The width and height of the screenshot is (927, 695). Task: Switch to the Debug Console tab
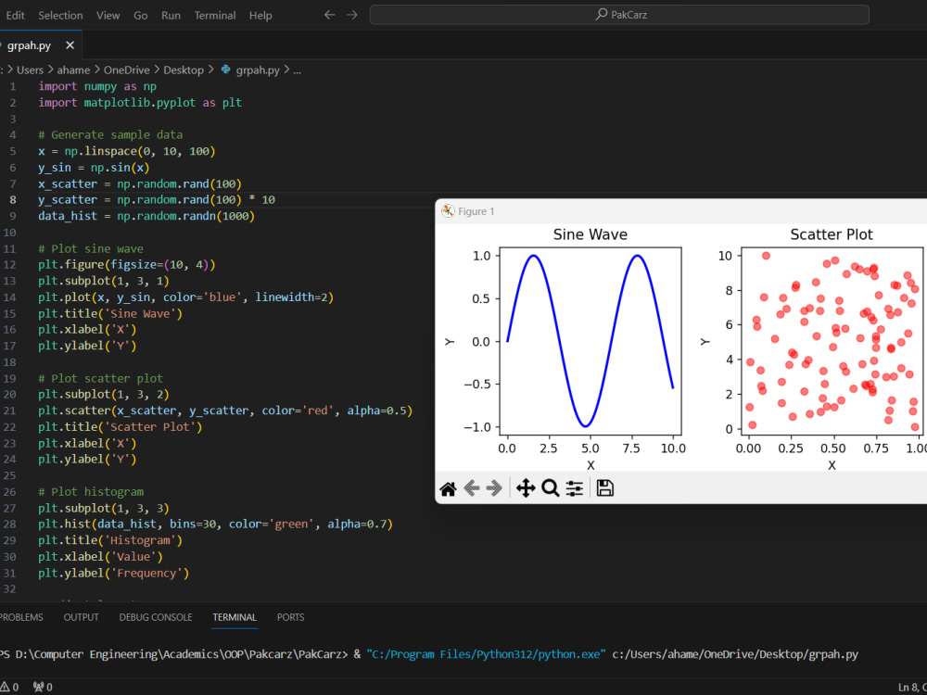pos(156,617)
